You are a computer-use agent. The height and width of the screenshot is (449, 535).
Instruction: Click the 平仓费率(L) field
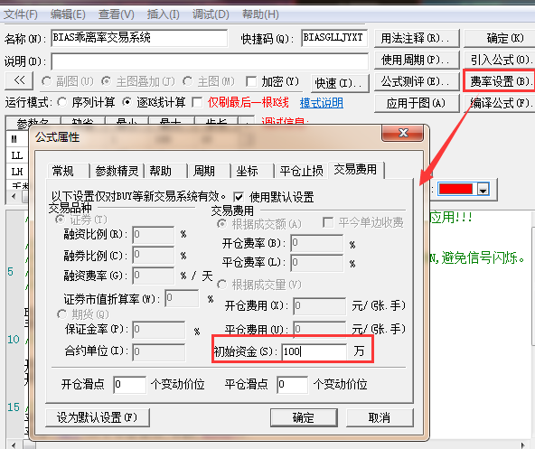317,262
